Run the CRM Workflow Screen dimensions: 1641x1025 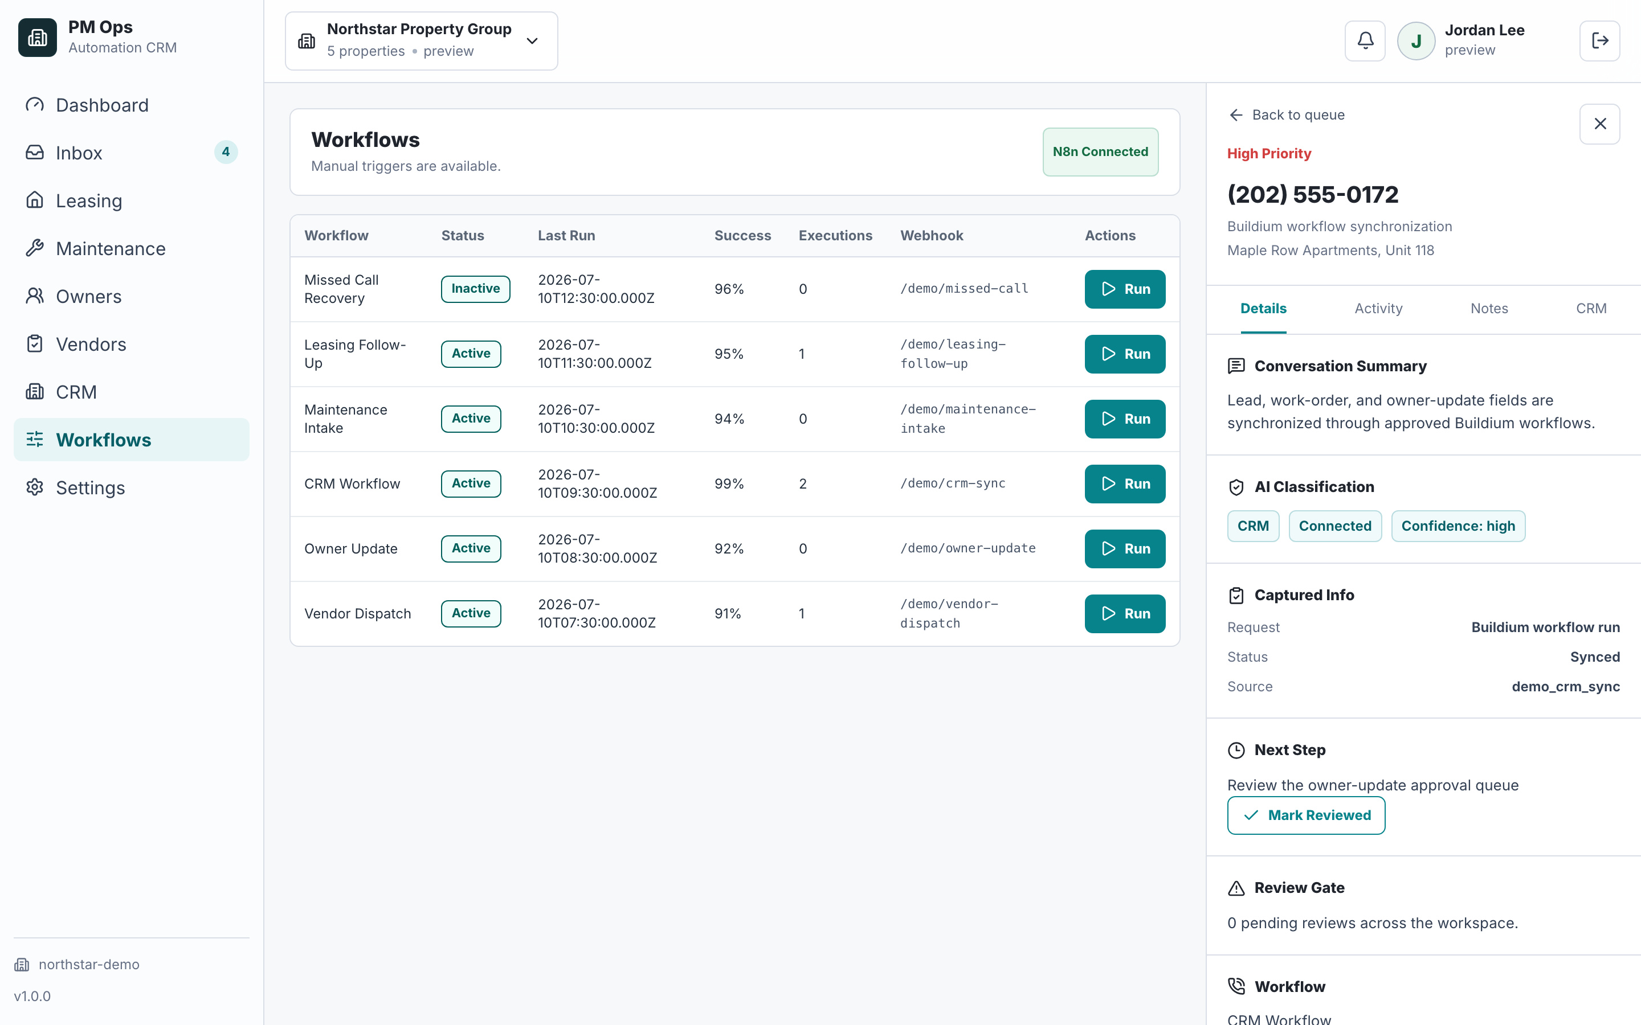point(1125,484)
